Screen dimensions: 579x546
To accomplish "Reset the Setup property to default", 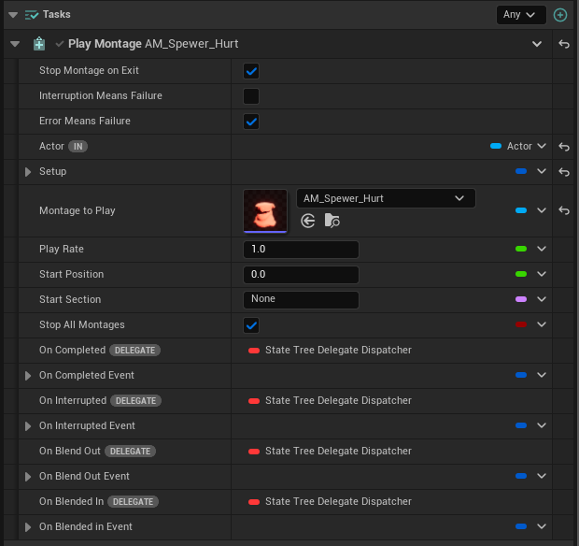I will [564, 171].
